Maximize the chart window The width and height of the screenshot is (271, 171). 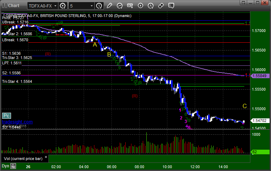(x=258, y=2)
